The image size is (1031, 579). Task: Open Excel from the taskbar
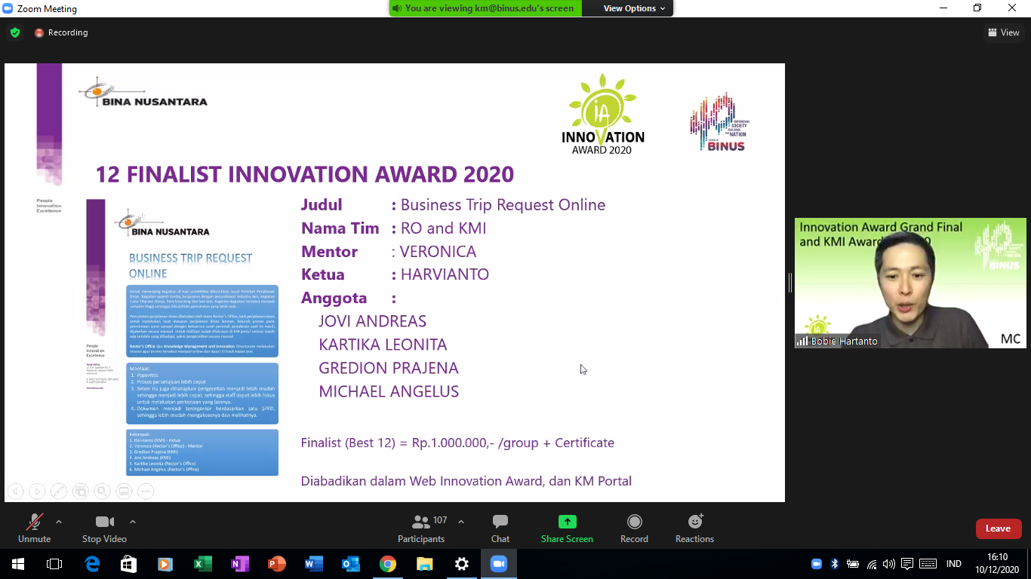[202, 564]
